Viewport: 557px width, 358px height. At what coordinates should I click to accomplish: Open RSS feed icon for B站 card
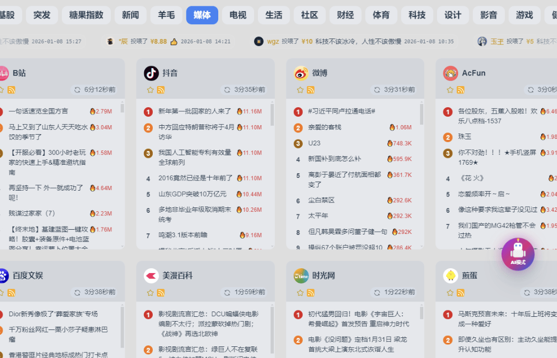click(x=12, y=90)
